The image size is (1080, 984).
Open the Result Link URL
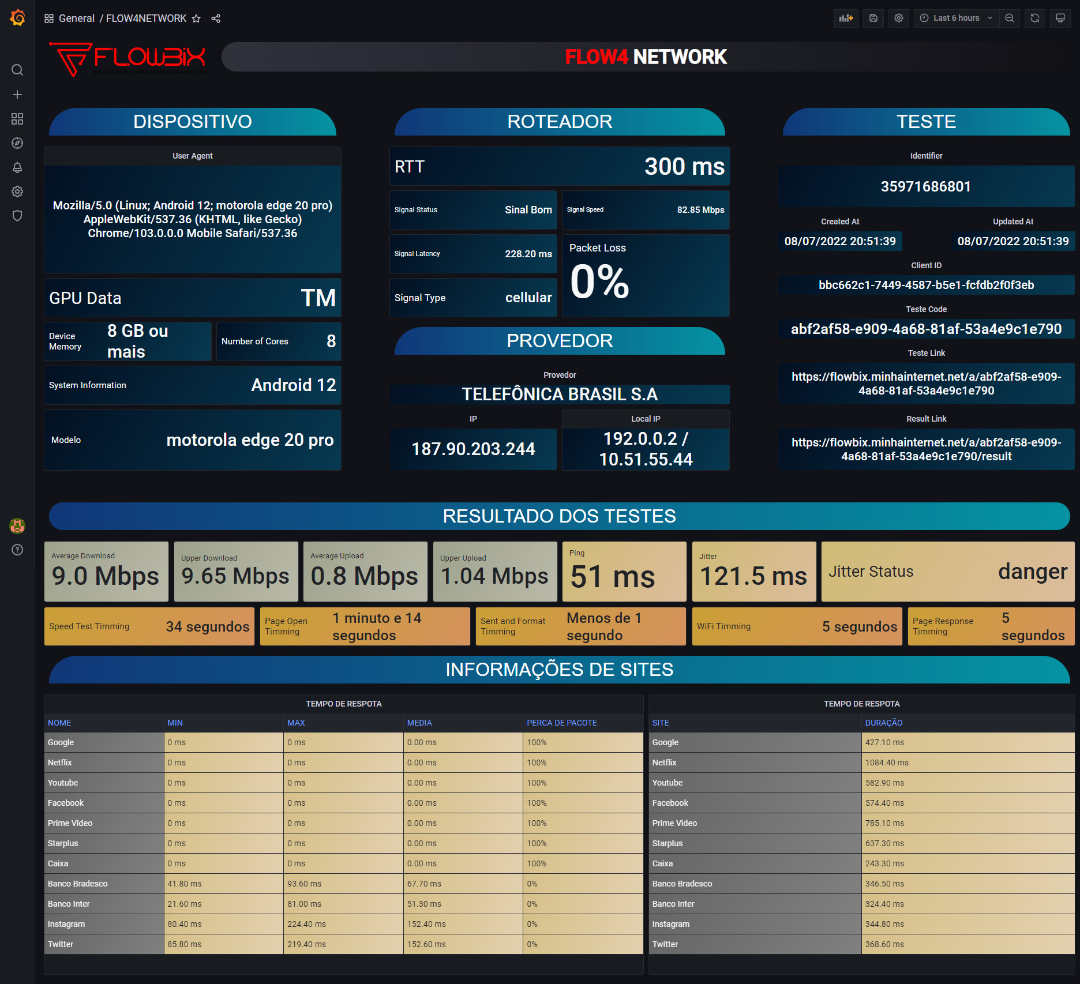coord(926,449)
